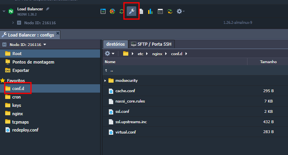This screenshot has height=155, width=288.
Task: Click the 432 B size value
Action: pos(269,122)
